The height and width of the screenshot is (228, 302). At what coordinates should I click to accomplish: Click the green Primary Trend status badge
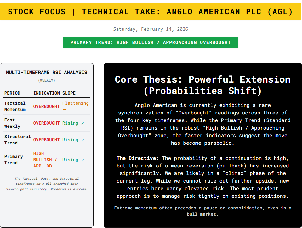coord(151,42)
